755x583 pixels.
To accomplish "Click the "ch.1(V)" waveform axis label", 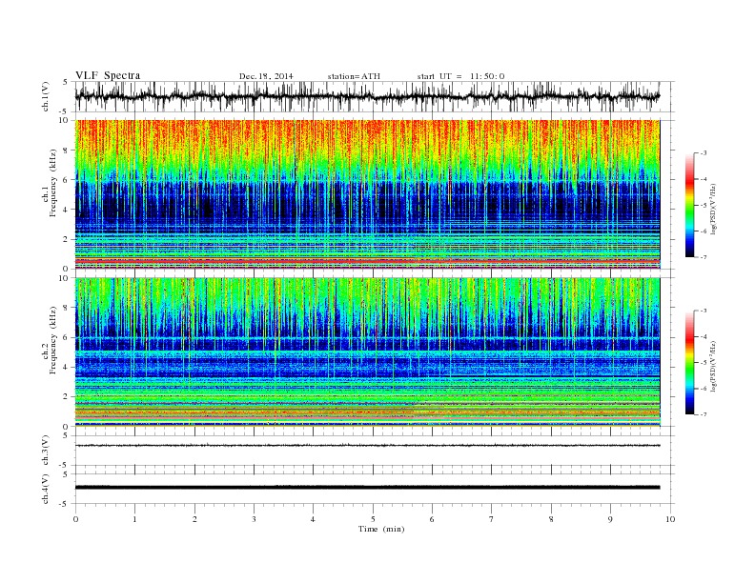I will [x=45, y=96].
